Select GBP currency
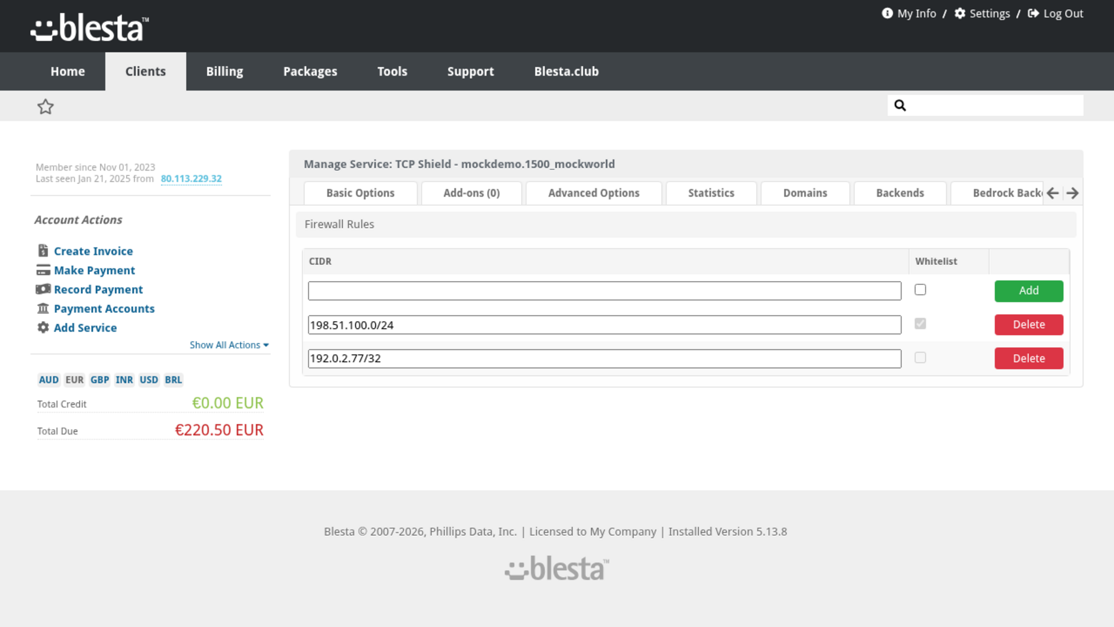1114x627 pixels. pyautogui.click(x=99, y=380)
